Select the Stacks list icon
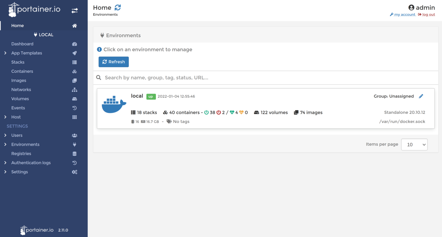 [x=75, y=62]
